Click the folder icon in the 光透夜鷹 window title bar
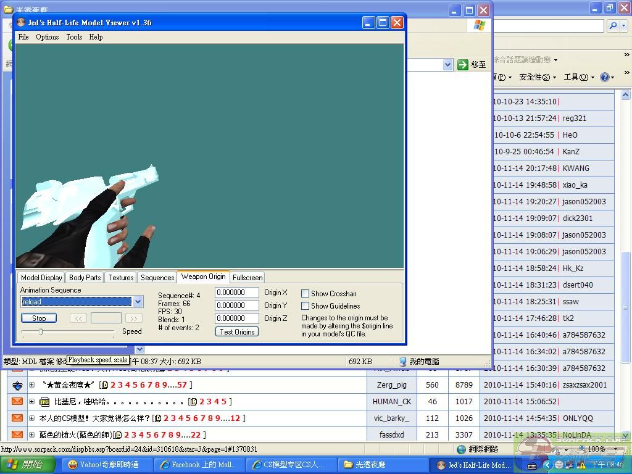 (x=8, y=9)
